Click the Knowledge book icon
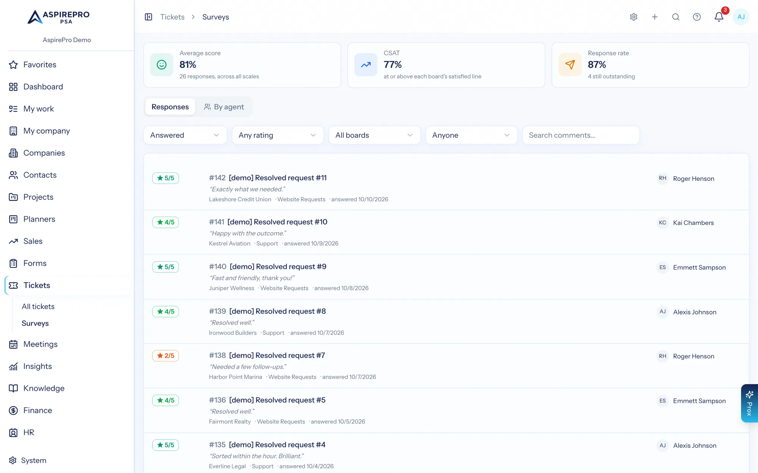758x473 pixels. tap(13, 388)
